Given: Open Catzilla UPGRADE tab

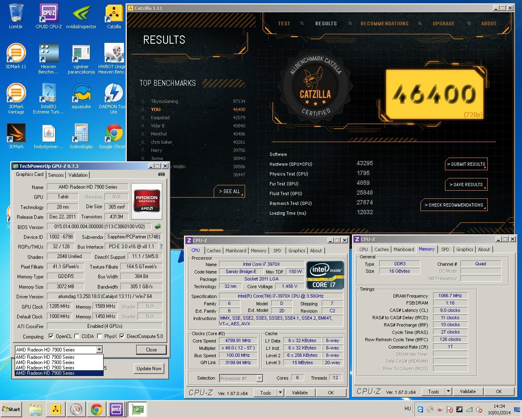Looking at the screenshot, I should pos(444,23).
